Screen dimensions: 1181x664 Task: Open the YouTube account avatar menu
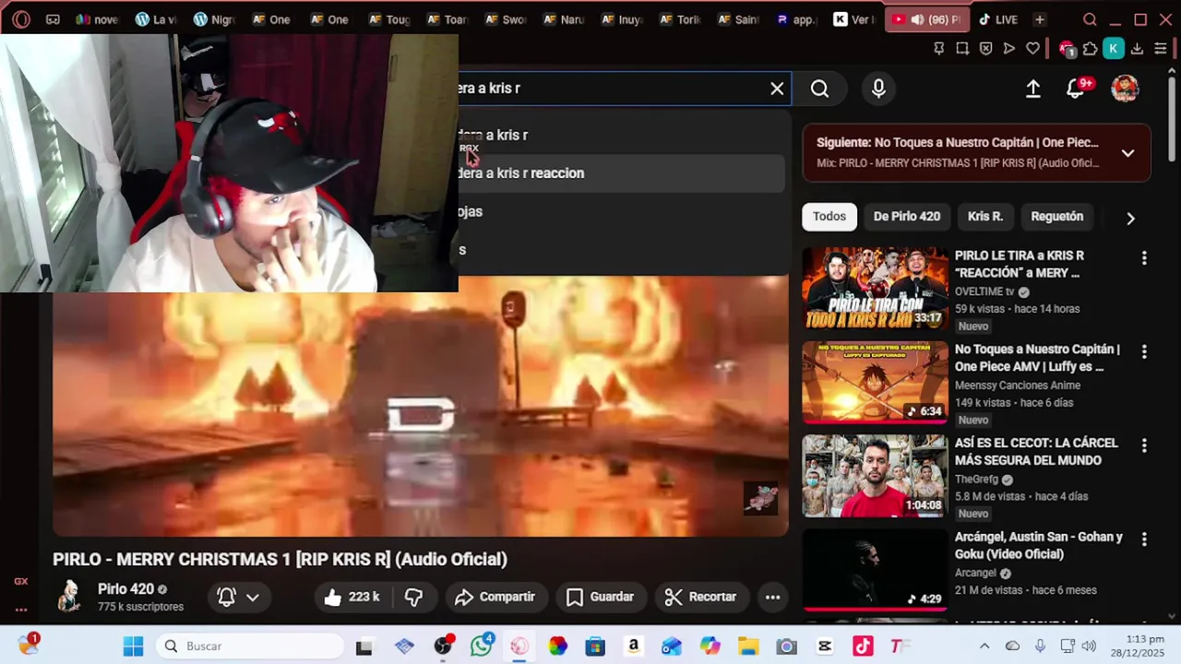tap(1125, 89)
